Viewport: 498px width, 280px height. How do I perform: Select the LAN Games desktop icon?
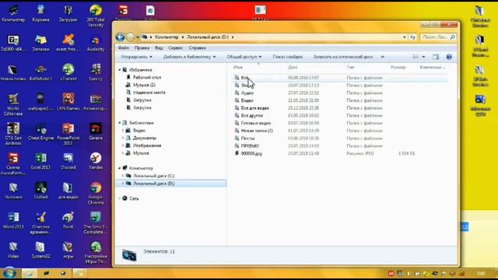click(x=68, y=102)
